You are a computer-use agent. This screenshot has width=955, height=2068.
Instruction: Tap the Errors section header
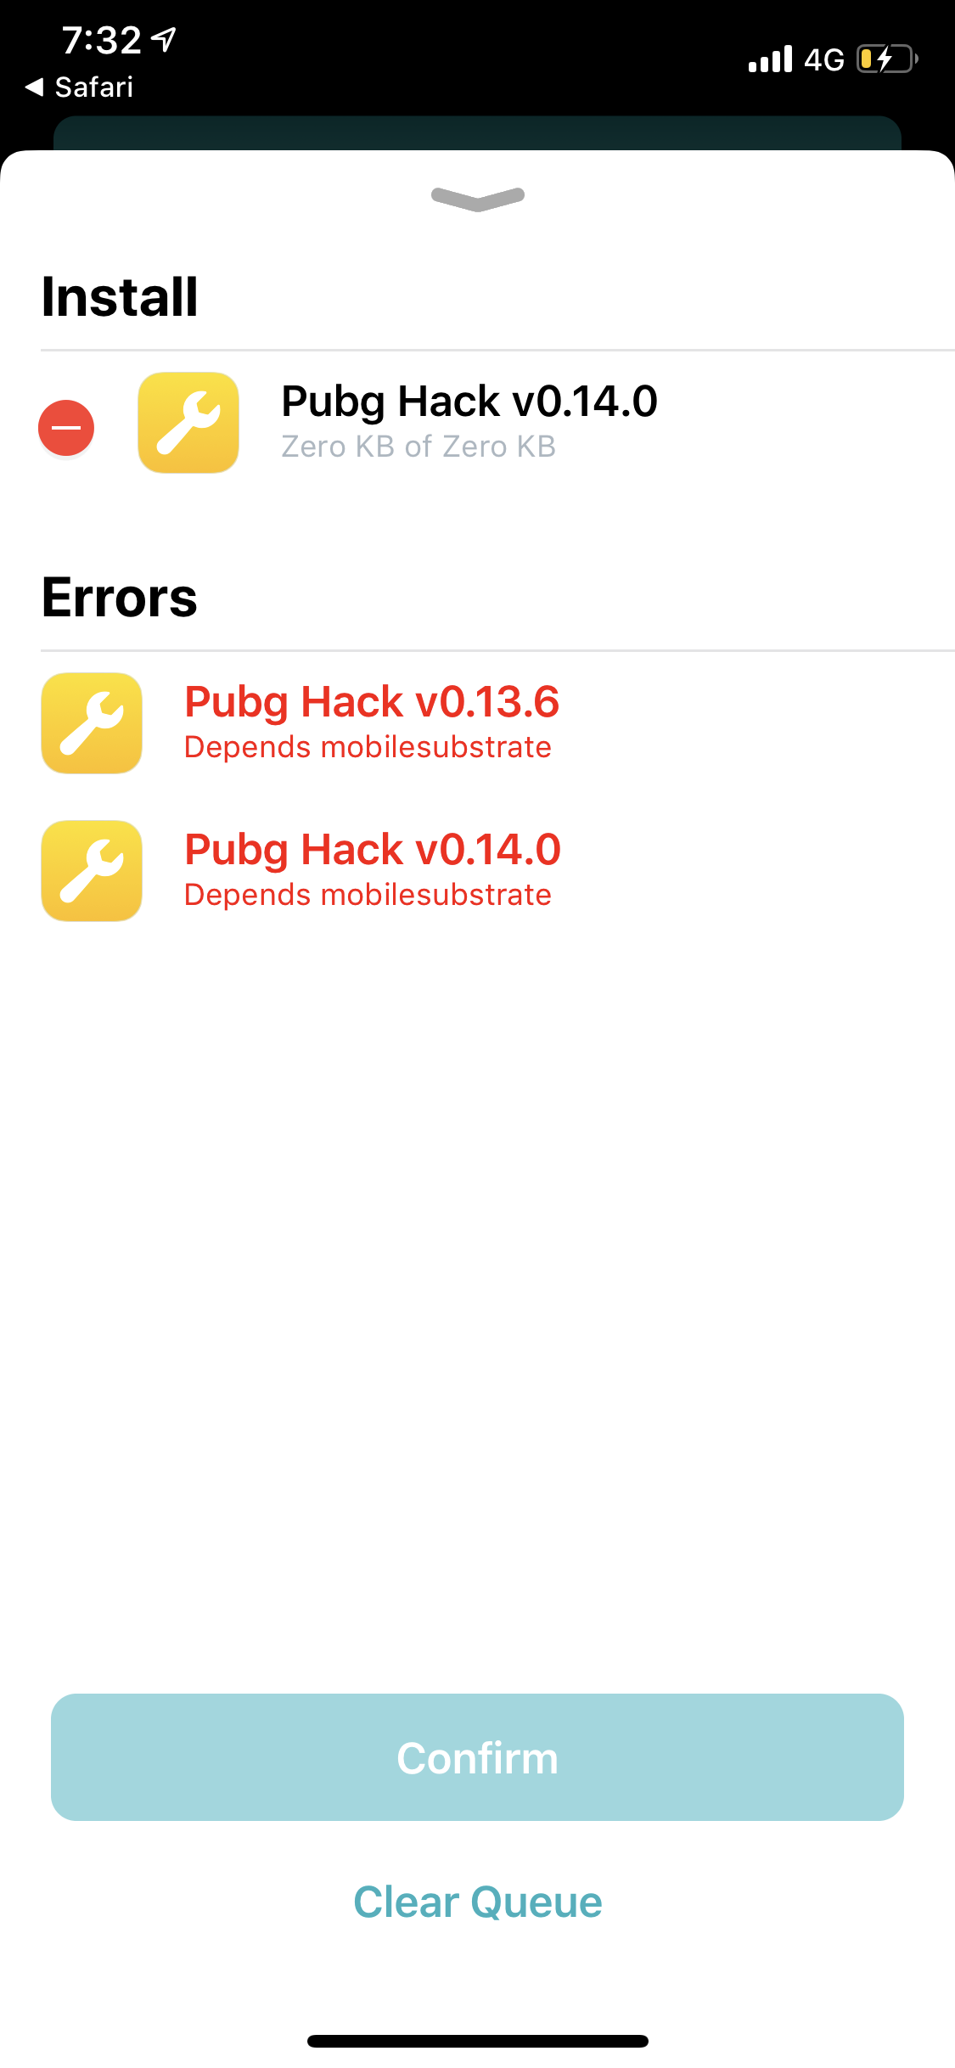[120, 598]
